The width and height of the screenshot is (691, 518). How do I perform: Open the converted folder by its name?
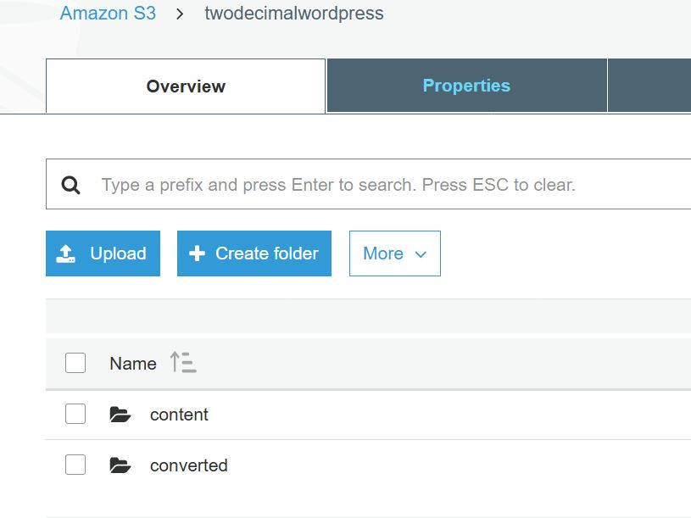point(188,465)
